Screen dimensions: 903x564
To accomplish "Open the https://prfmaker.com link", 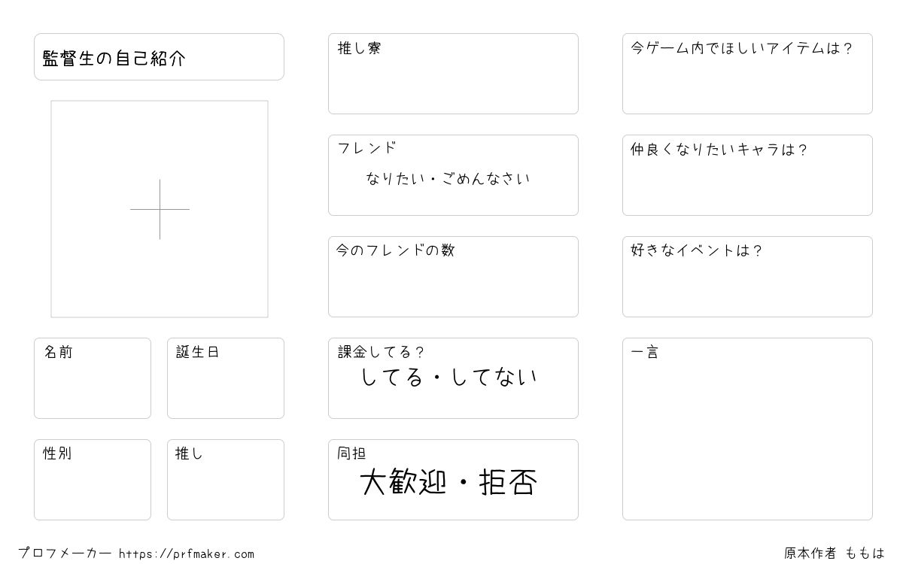I will [x=187, y=554].
